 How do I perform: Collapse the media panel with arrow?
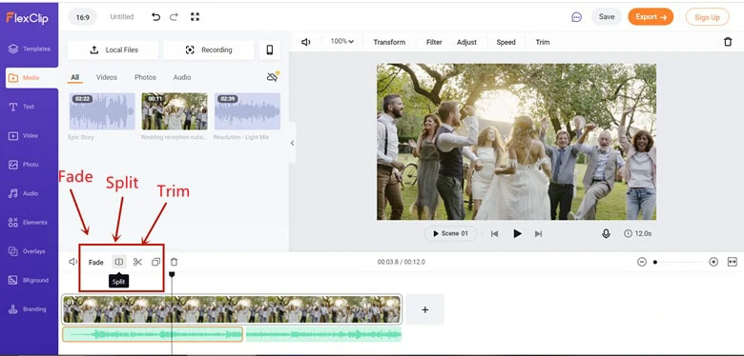coord(292,143)
